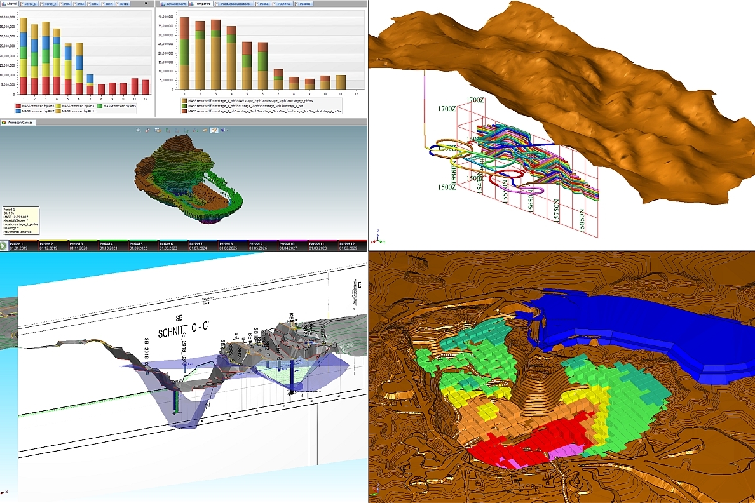
Task: Jump to Period 9 on the timeline
Action: click(x=263, y=246)
